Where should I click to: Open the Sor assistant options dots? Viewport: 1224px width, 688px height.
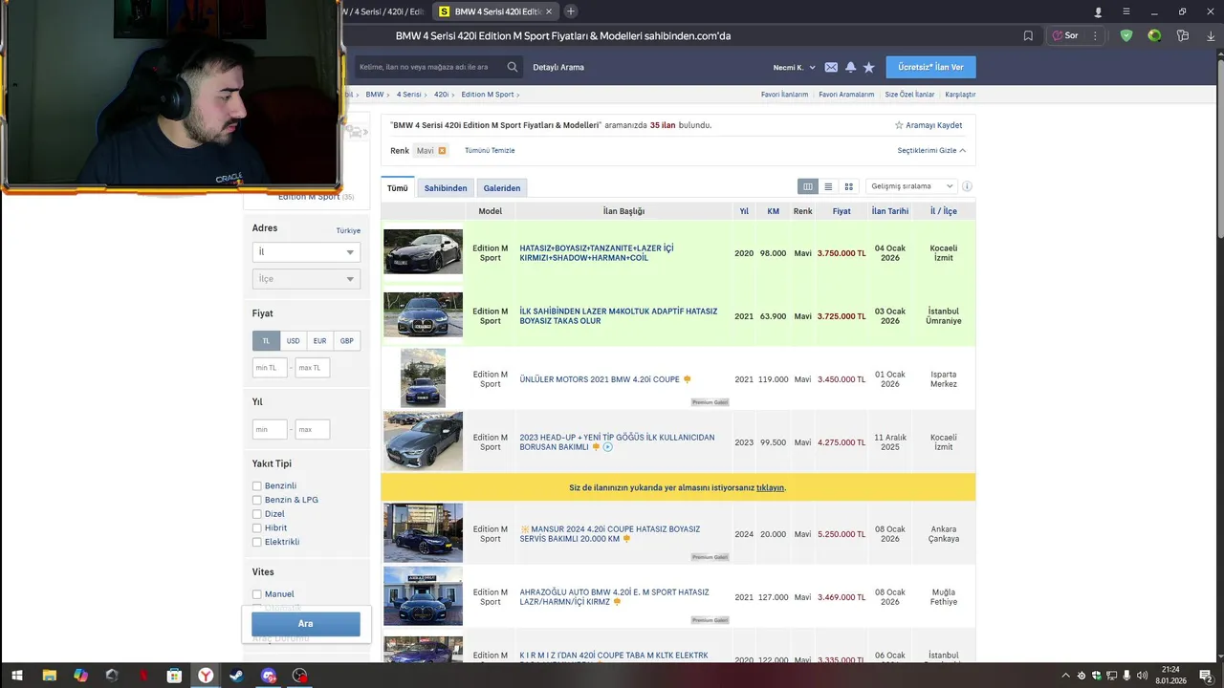(x=1094, y=35)
